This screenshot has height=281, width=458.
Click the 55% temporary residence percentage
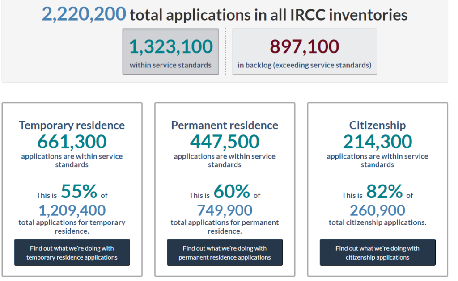79,192
